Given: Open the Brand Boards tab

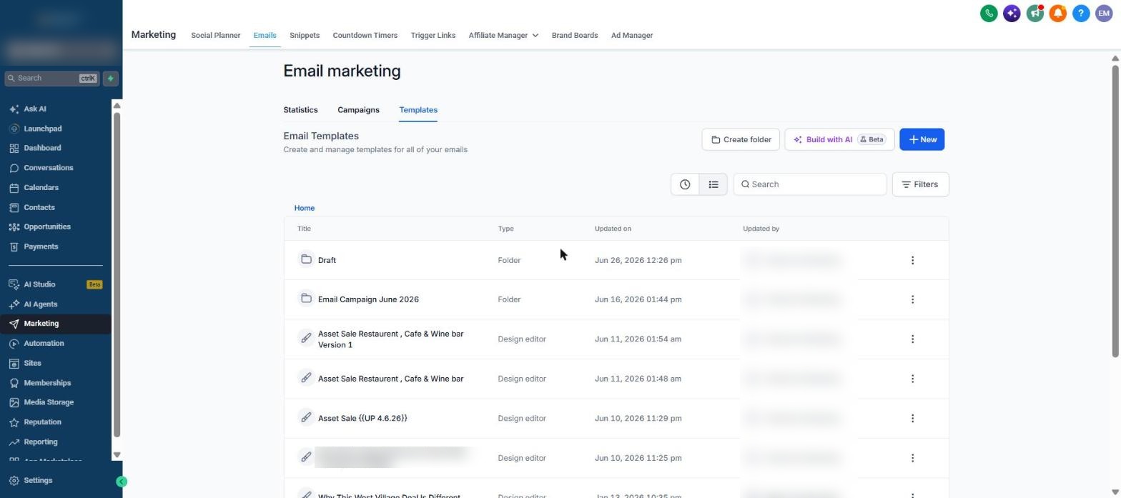Looking at the screenshot, I should [x=575, y=35].
